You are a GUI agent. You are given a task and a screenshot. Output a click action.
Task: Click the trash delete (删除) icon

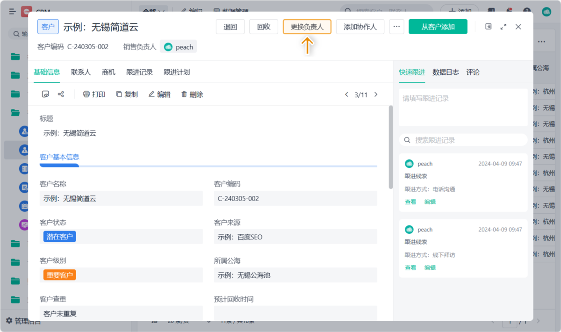pyautogui.click(x=184, y=94)
